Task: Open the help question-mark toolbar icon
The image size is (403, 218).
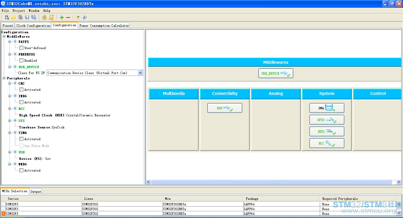Action: pyautogui.click(x=78, y=17)
